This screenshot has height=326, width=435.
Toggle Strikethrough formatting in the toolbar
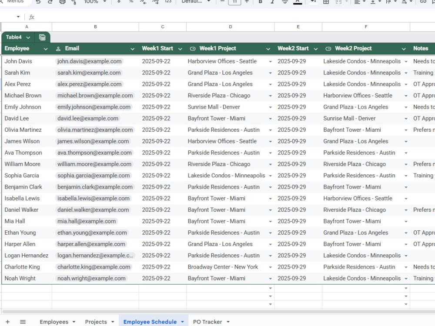[x=284, y=2]
